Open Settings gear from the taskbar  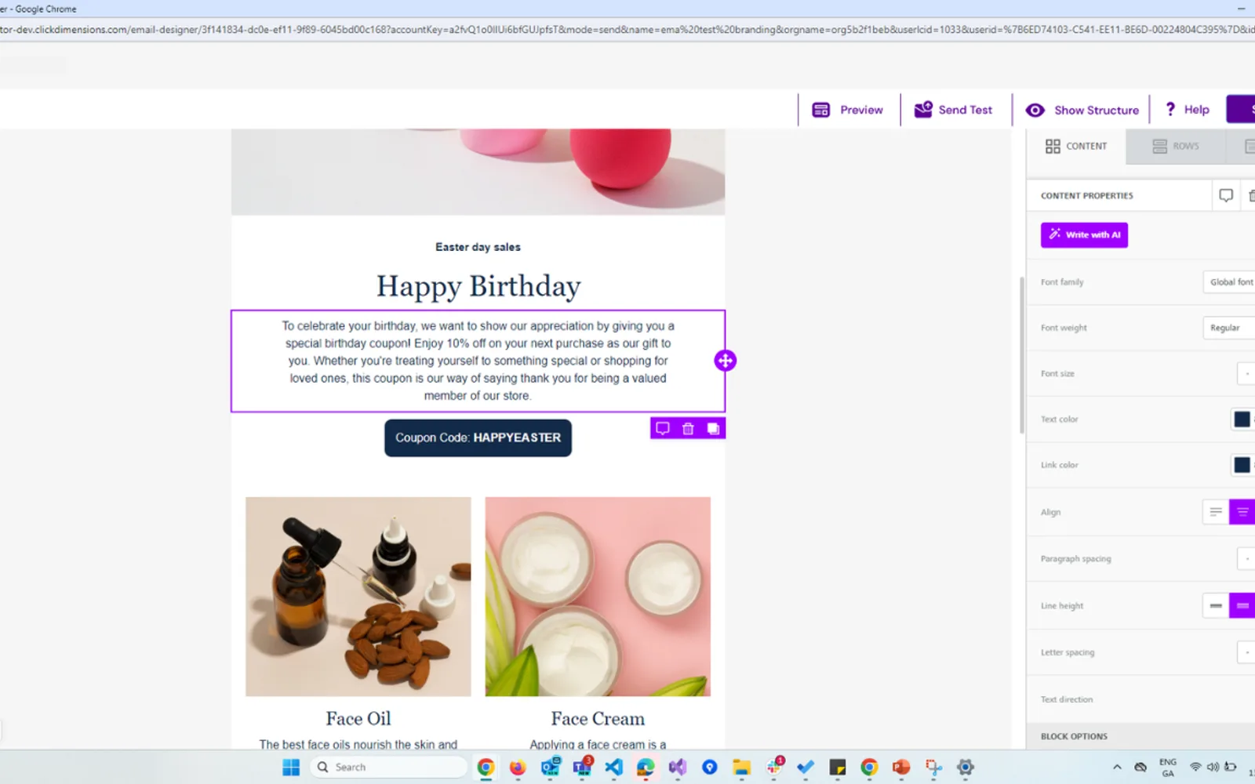point(966,768)
